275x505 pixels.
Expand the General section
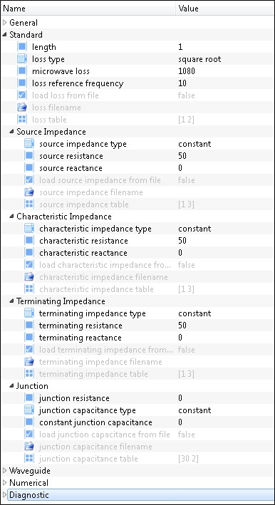point(4,23)
